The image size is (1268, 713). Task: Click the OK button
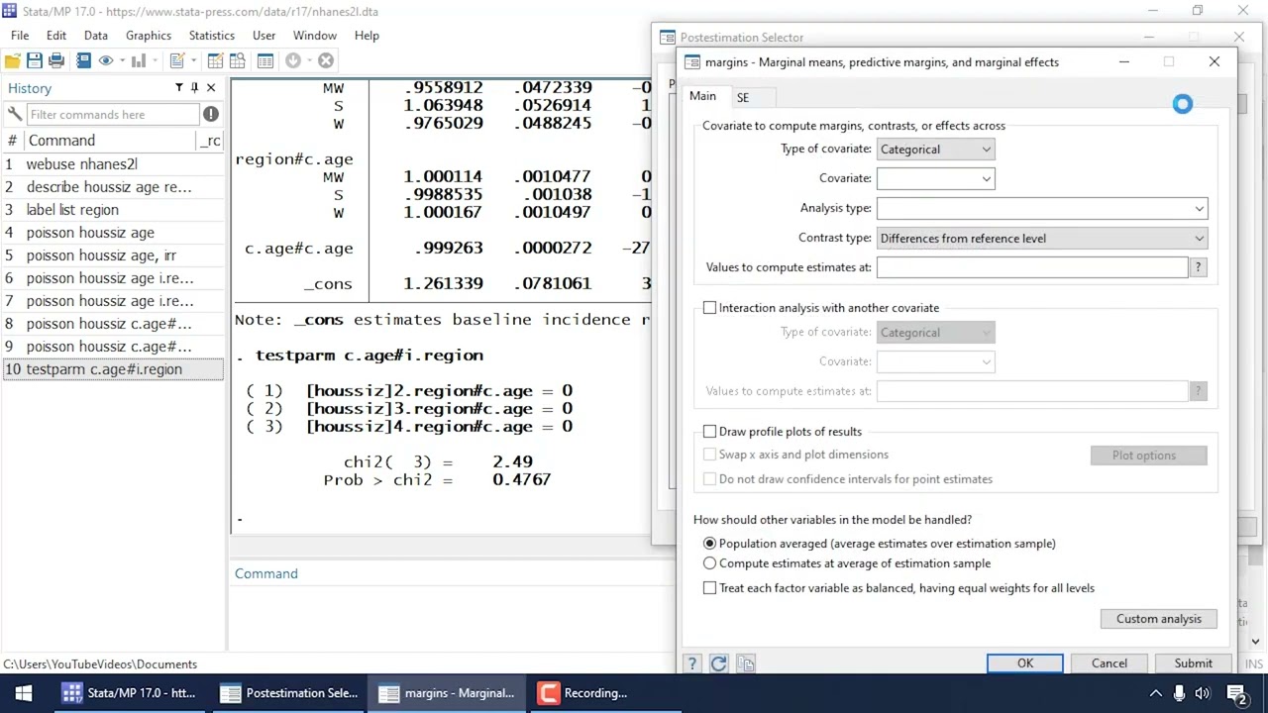coord(1025,663)
